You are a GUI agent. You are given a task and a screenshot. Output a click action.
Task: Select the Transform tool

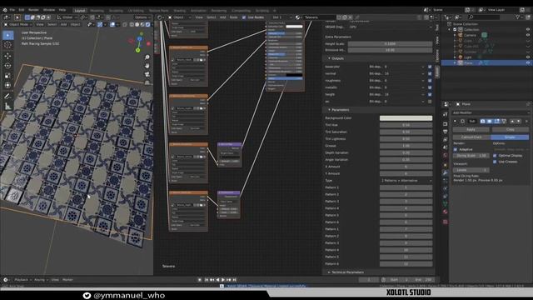7,85
